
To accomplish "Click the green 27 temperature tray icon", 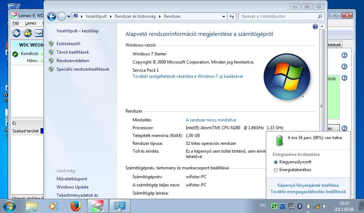I will [x=274, y=206].
